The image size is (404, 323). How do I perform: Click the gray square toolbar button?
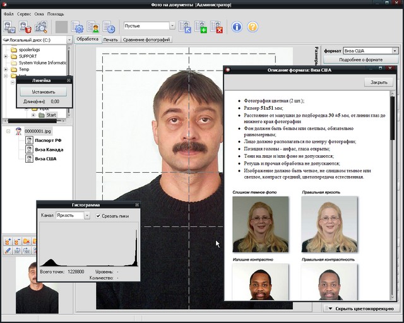(x=62, y=27)
